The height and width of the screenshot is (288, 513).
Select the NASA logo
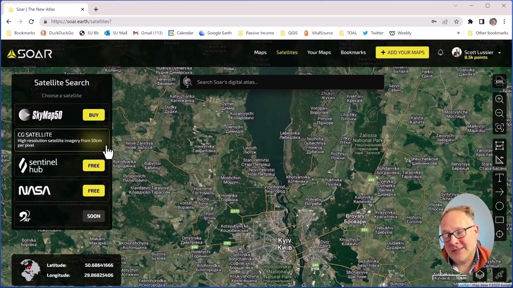pos(34,191)
